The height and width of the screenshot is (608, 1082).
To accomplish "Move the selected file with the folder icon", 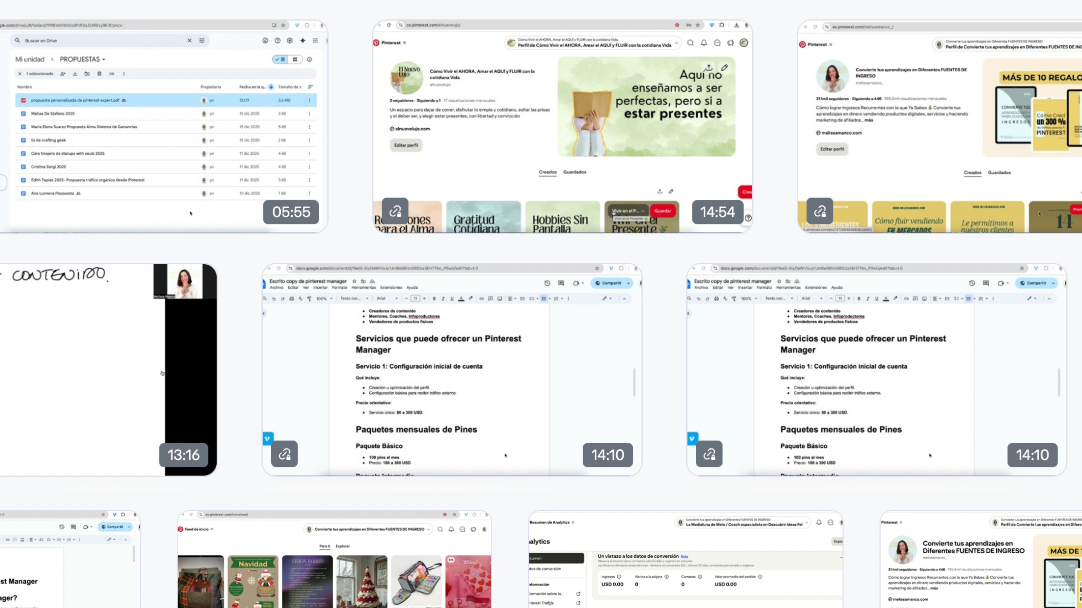I will (87, 74).
